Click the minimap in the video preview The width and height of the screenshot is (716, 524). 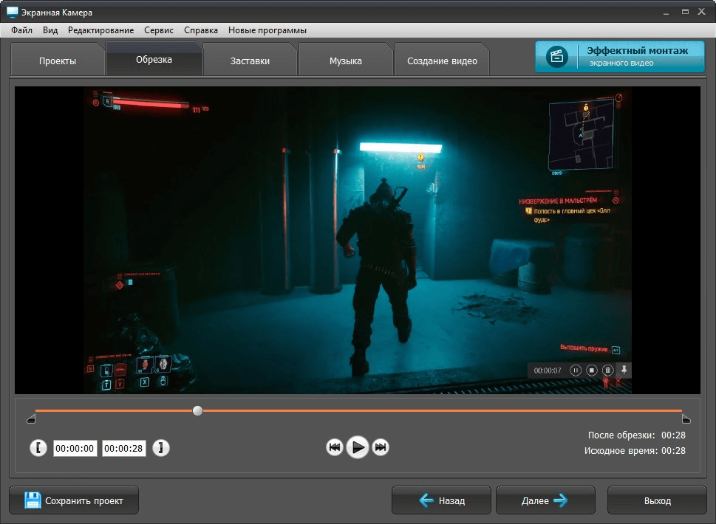click(x=582, y=136)
